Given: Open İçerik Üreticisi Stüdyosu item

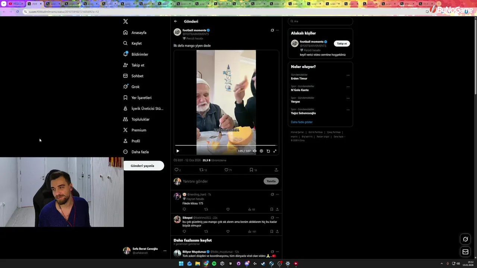Looking at the screenshot, I should [143, 108].
